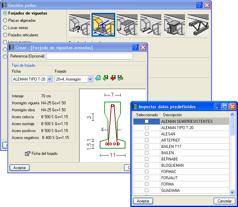
Task: Click the green-arrow floppy disk icon
Action: (x=105, y=79)
